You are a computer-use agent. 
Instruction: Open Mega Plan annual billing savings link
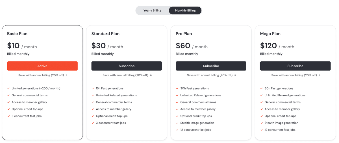tap(294, 75)
